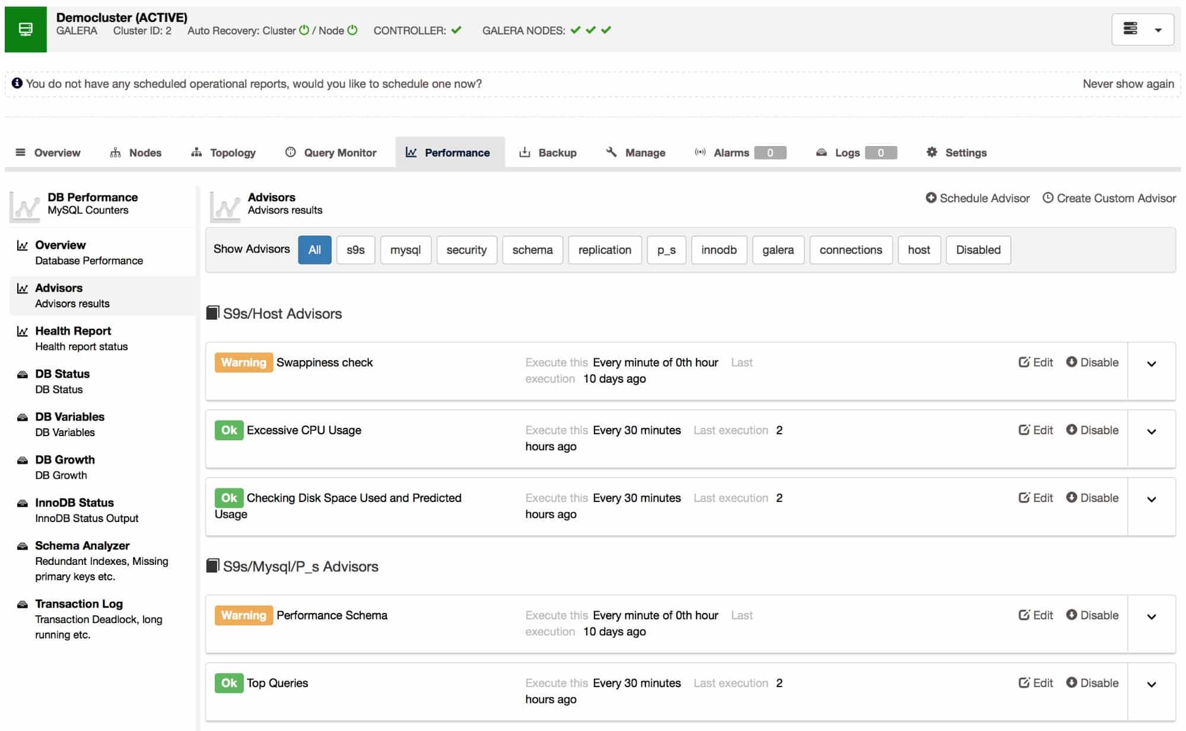Filter advisors by galera

[x=778, y=250]
